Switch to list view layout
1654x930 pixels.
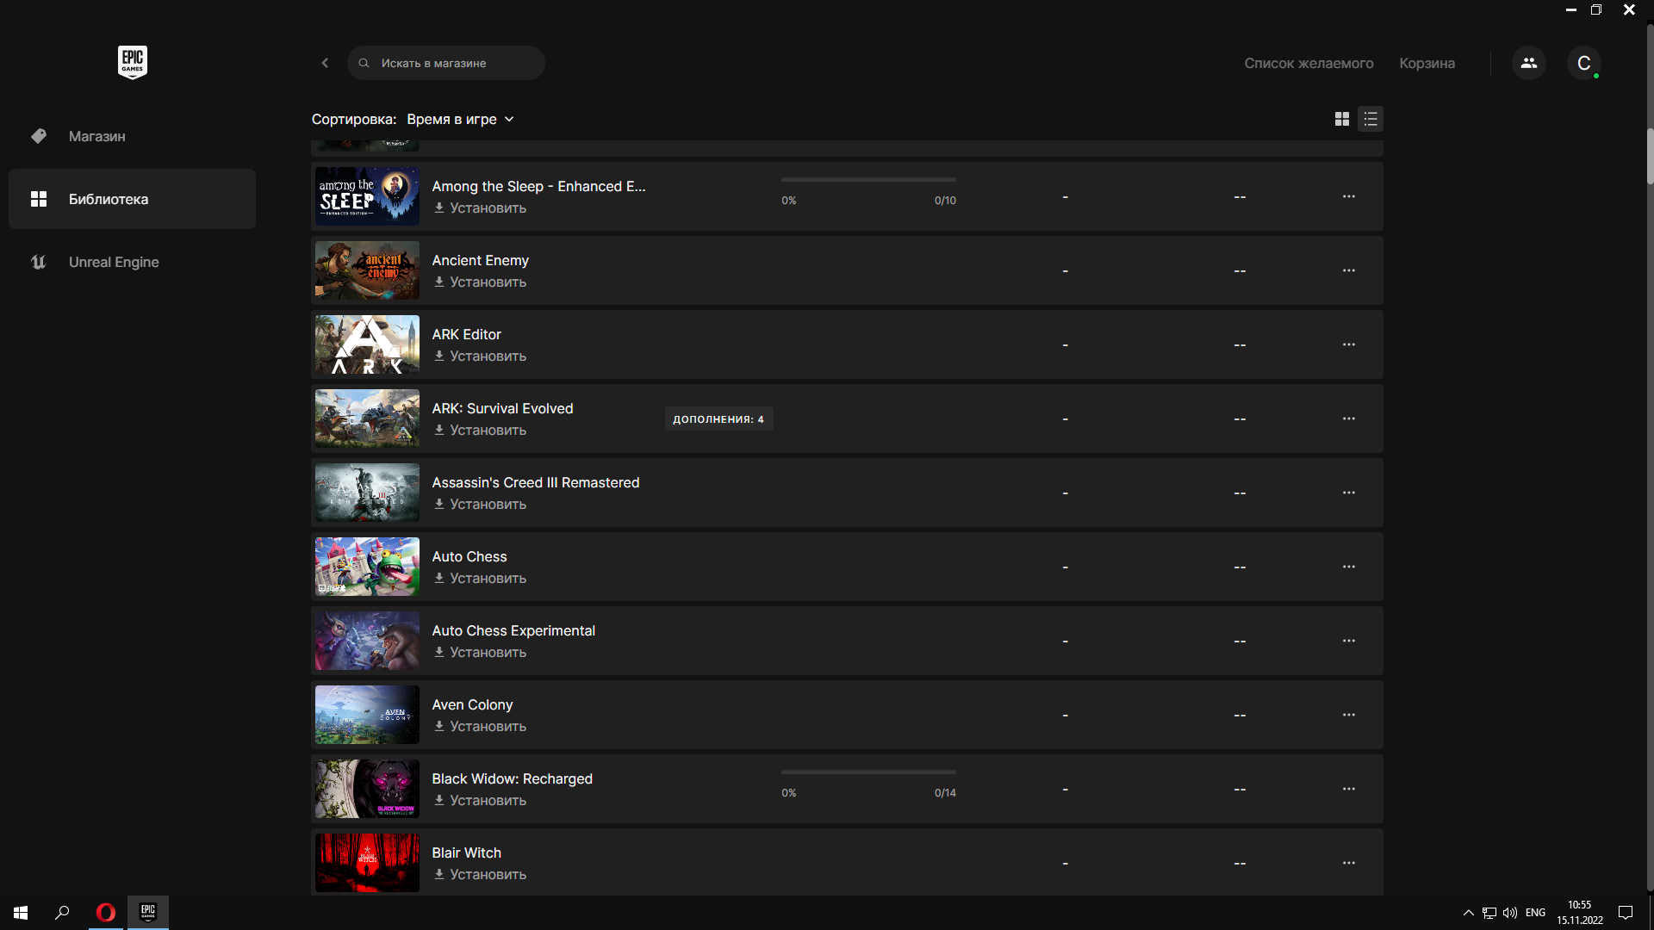1371,119
